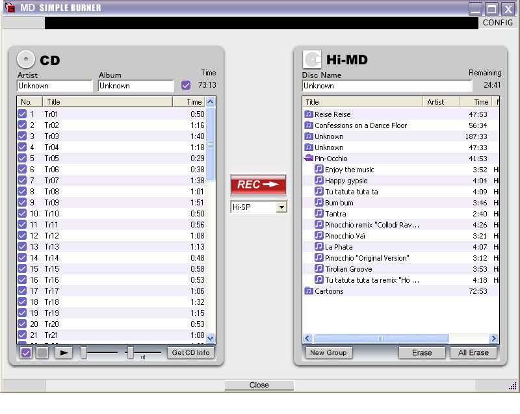Viewport: 520px width, 414px height.
Task: Click the resize grip in the window corner
Action: click(512, 386)
